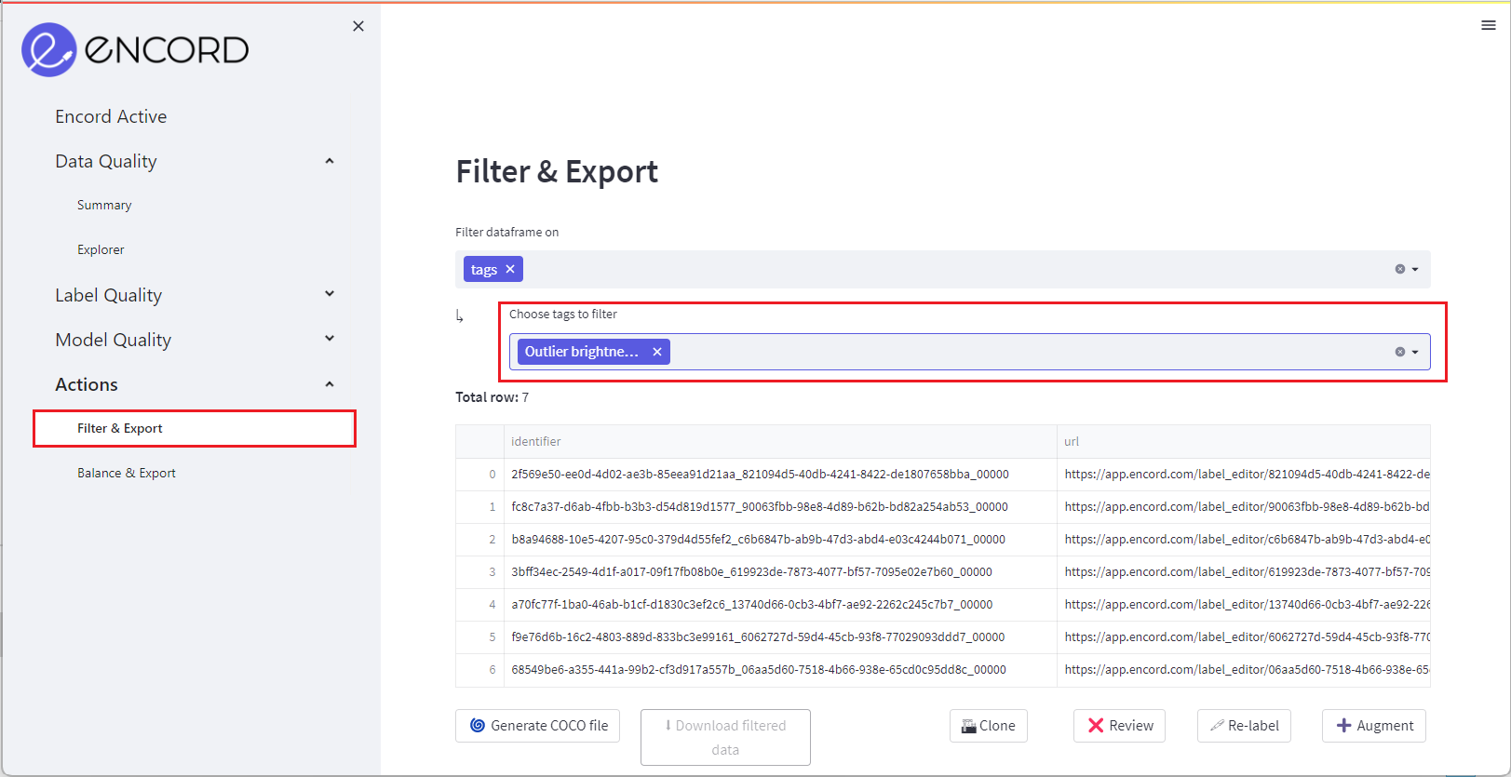The height and width of the screenshot is (777, 1511).
Task: Clear all in 'Choose tags to filter' selector
Action: pos(1399,352)
